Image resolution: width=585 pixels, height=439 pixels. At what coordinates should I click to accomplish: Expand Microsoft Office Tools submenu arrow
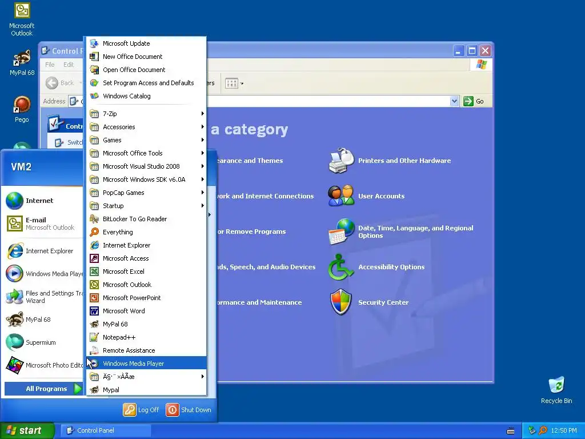point(203,153)
